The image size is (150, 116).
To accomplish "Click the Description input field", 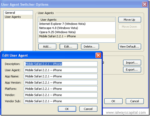I will click(61, 64).
